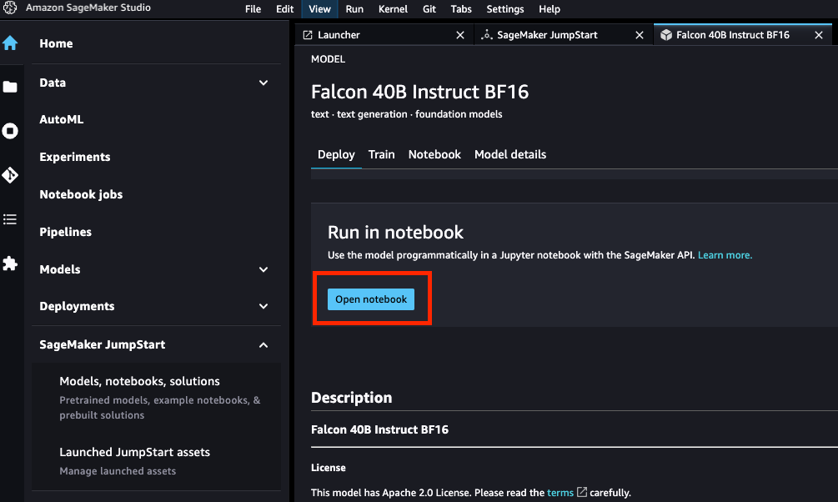Screen dimensions: 838x502
Task: Open the Apache license terms link
Action: point(560,493)
